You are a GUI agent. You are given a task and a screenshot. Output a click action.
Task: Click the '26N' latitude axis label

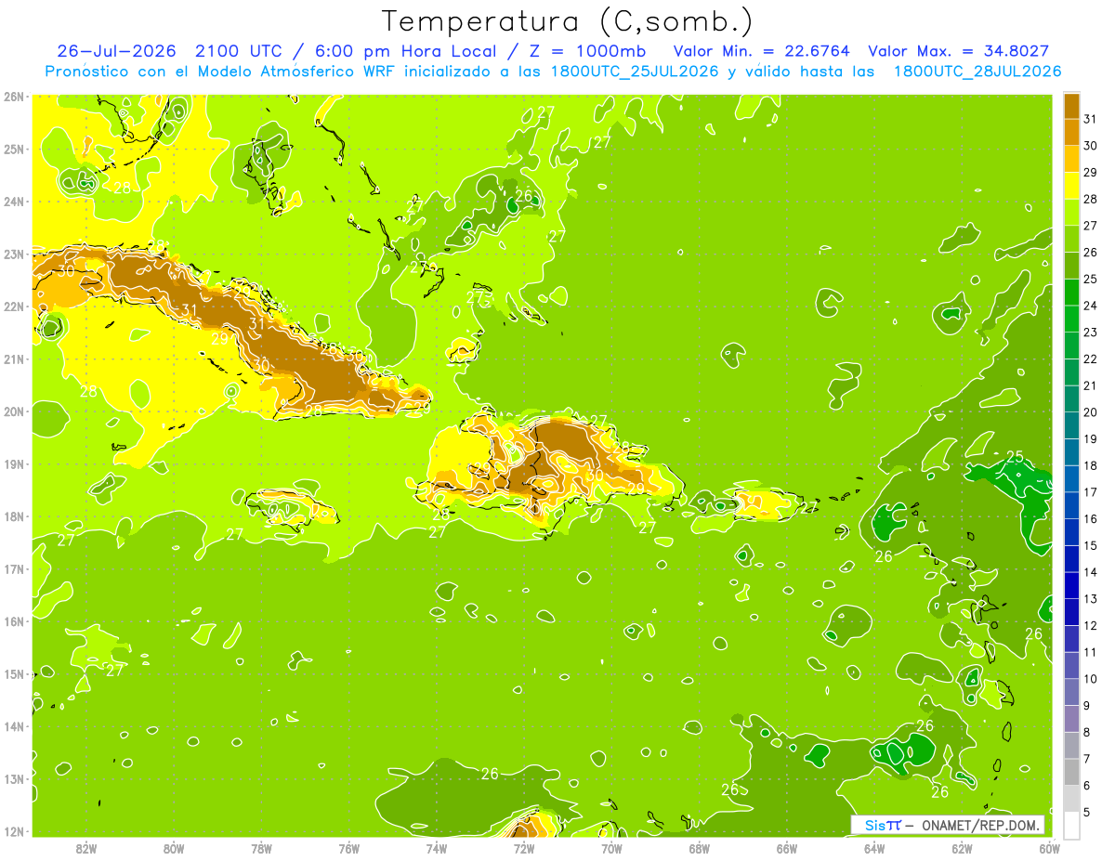click(x=14, y=97)
